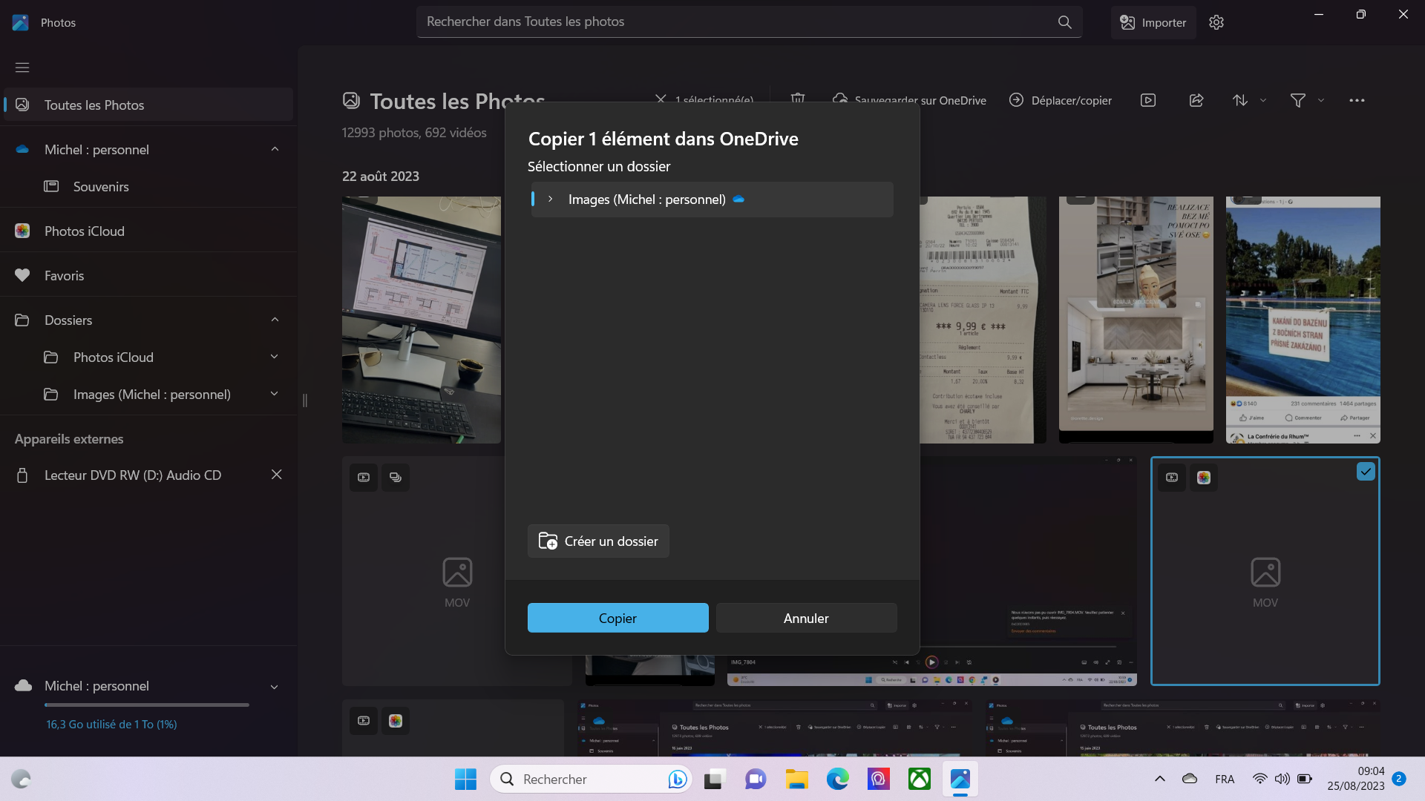Click Importer button icon
1425x801 pixels.
tap(1128, 22)
